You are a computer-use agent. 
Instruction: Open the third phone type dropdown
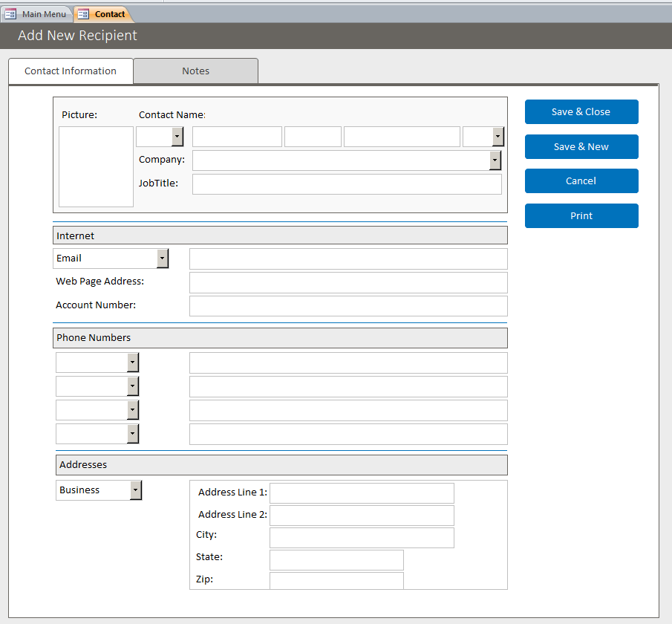tap(133, 409)
